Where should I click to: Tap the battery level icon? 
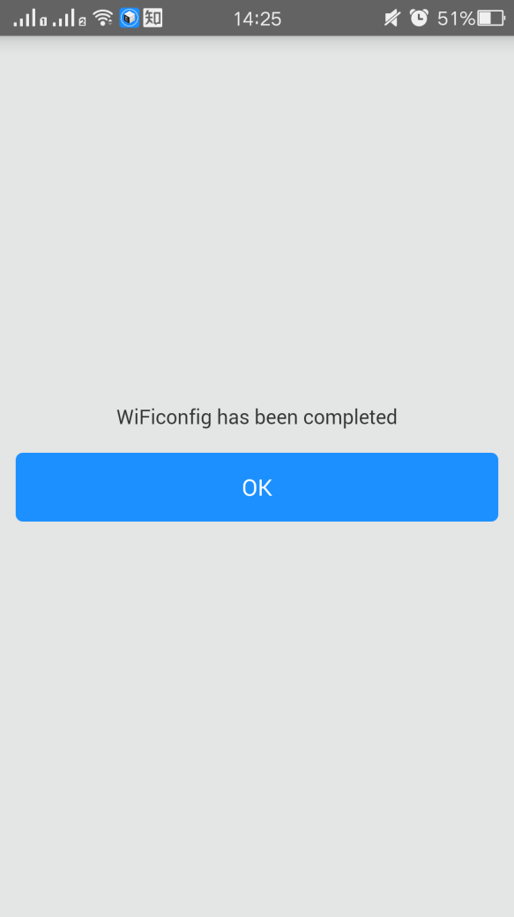[491, 19]
